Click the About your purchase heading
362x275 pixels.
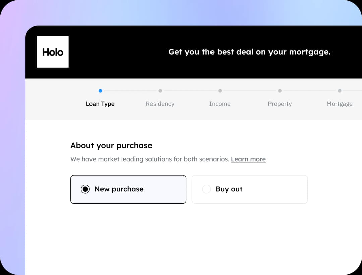pyautogui.click(x=111, y=145)
